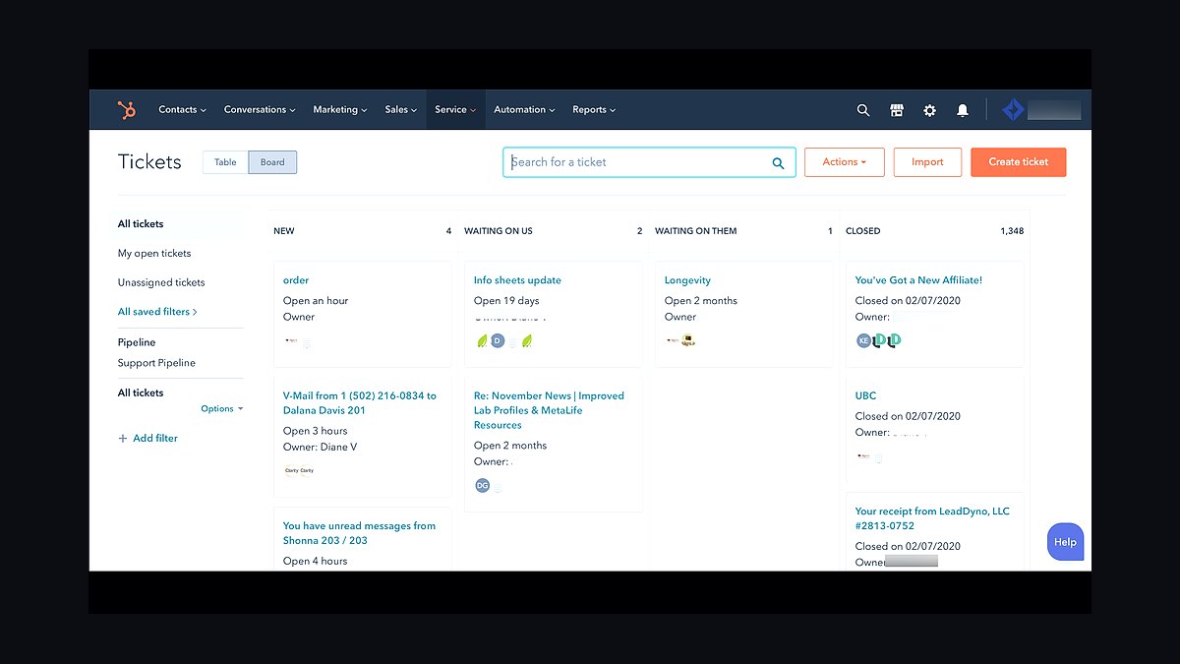1180x664 pixels.
Task: Click the 1,348 closed ticket count
Action: point(1012,231)
